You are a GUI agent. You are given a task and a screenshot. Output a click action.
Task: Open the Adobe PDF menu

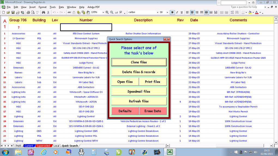[x=93, y=7]
